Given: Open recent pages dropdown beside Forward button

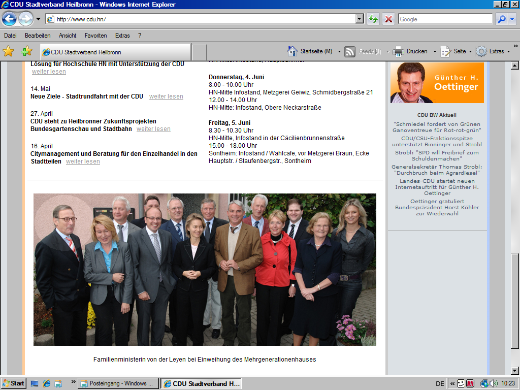Looking at the screenshot, I should click(38, 19).
